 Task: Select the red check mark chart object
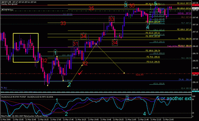(x=80, y=73)
